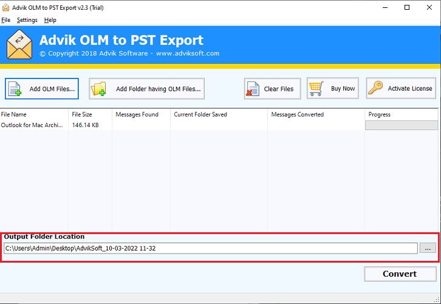Click the Advik envelope logo in banner
This screenshot has height=304, width=441.
(19, 44)
